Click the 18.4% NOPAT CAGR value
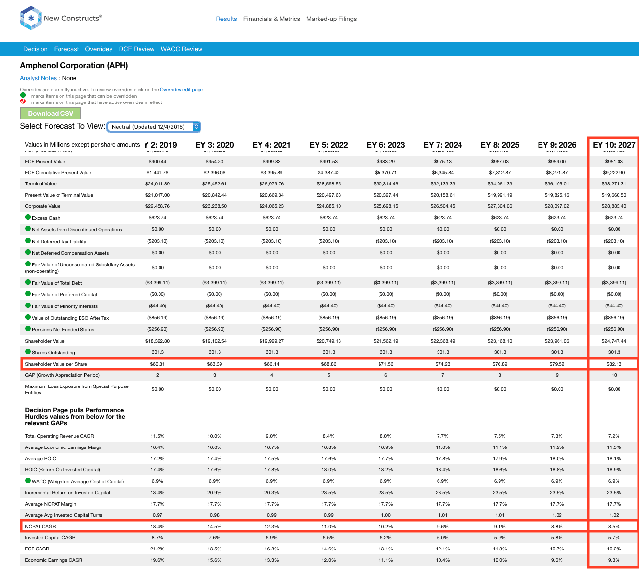Viewport: 639px width, 569px height. pyautogui.click(x=158, y=527)
